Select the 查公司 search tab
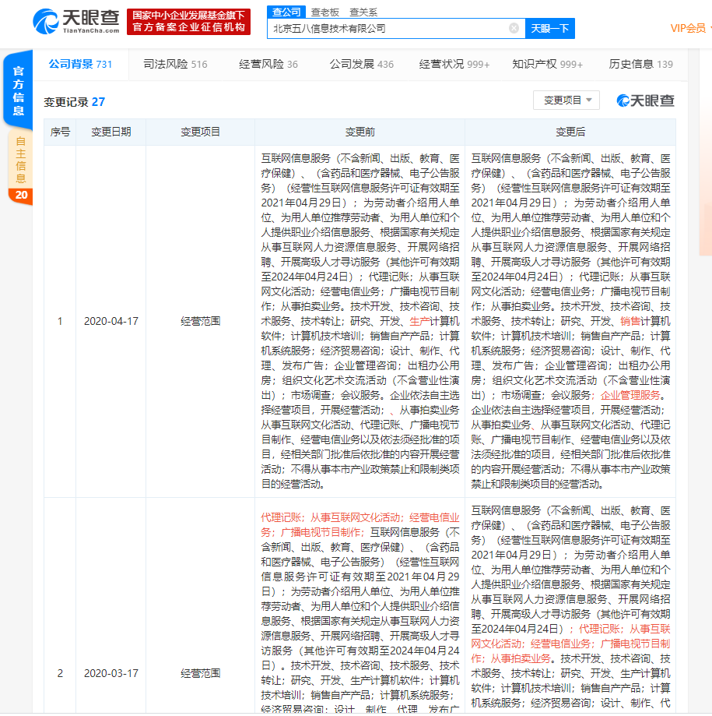The image size is (712, 716). [285, 12]
